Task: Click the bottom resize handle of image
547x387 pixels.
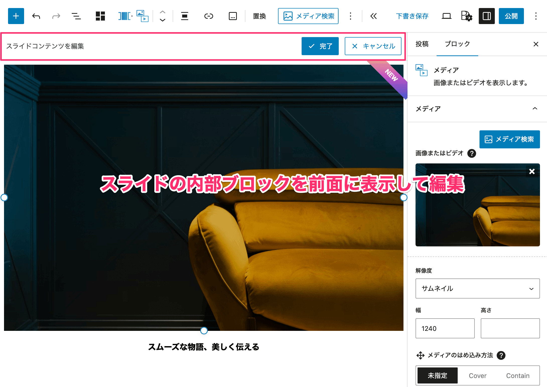Action: [204, 331]
